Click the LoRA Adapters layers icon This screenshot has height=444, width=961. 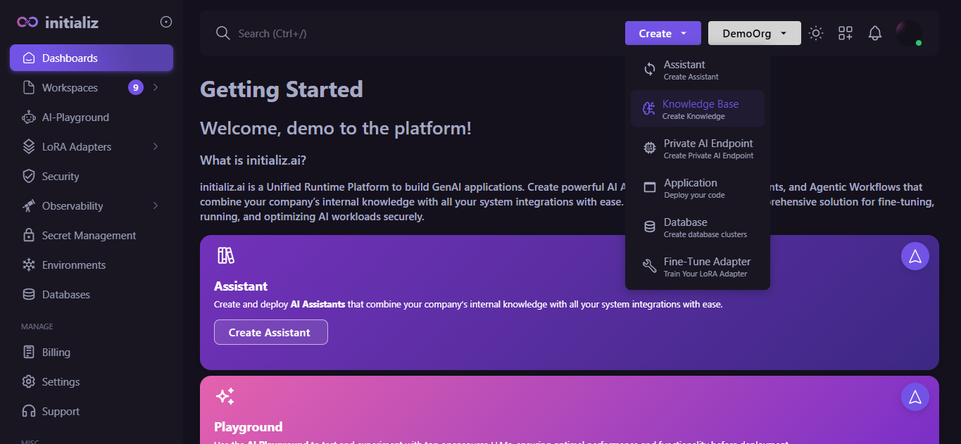(29, 146)
